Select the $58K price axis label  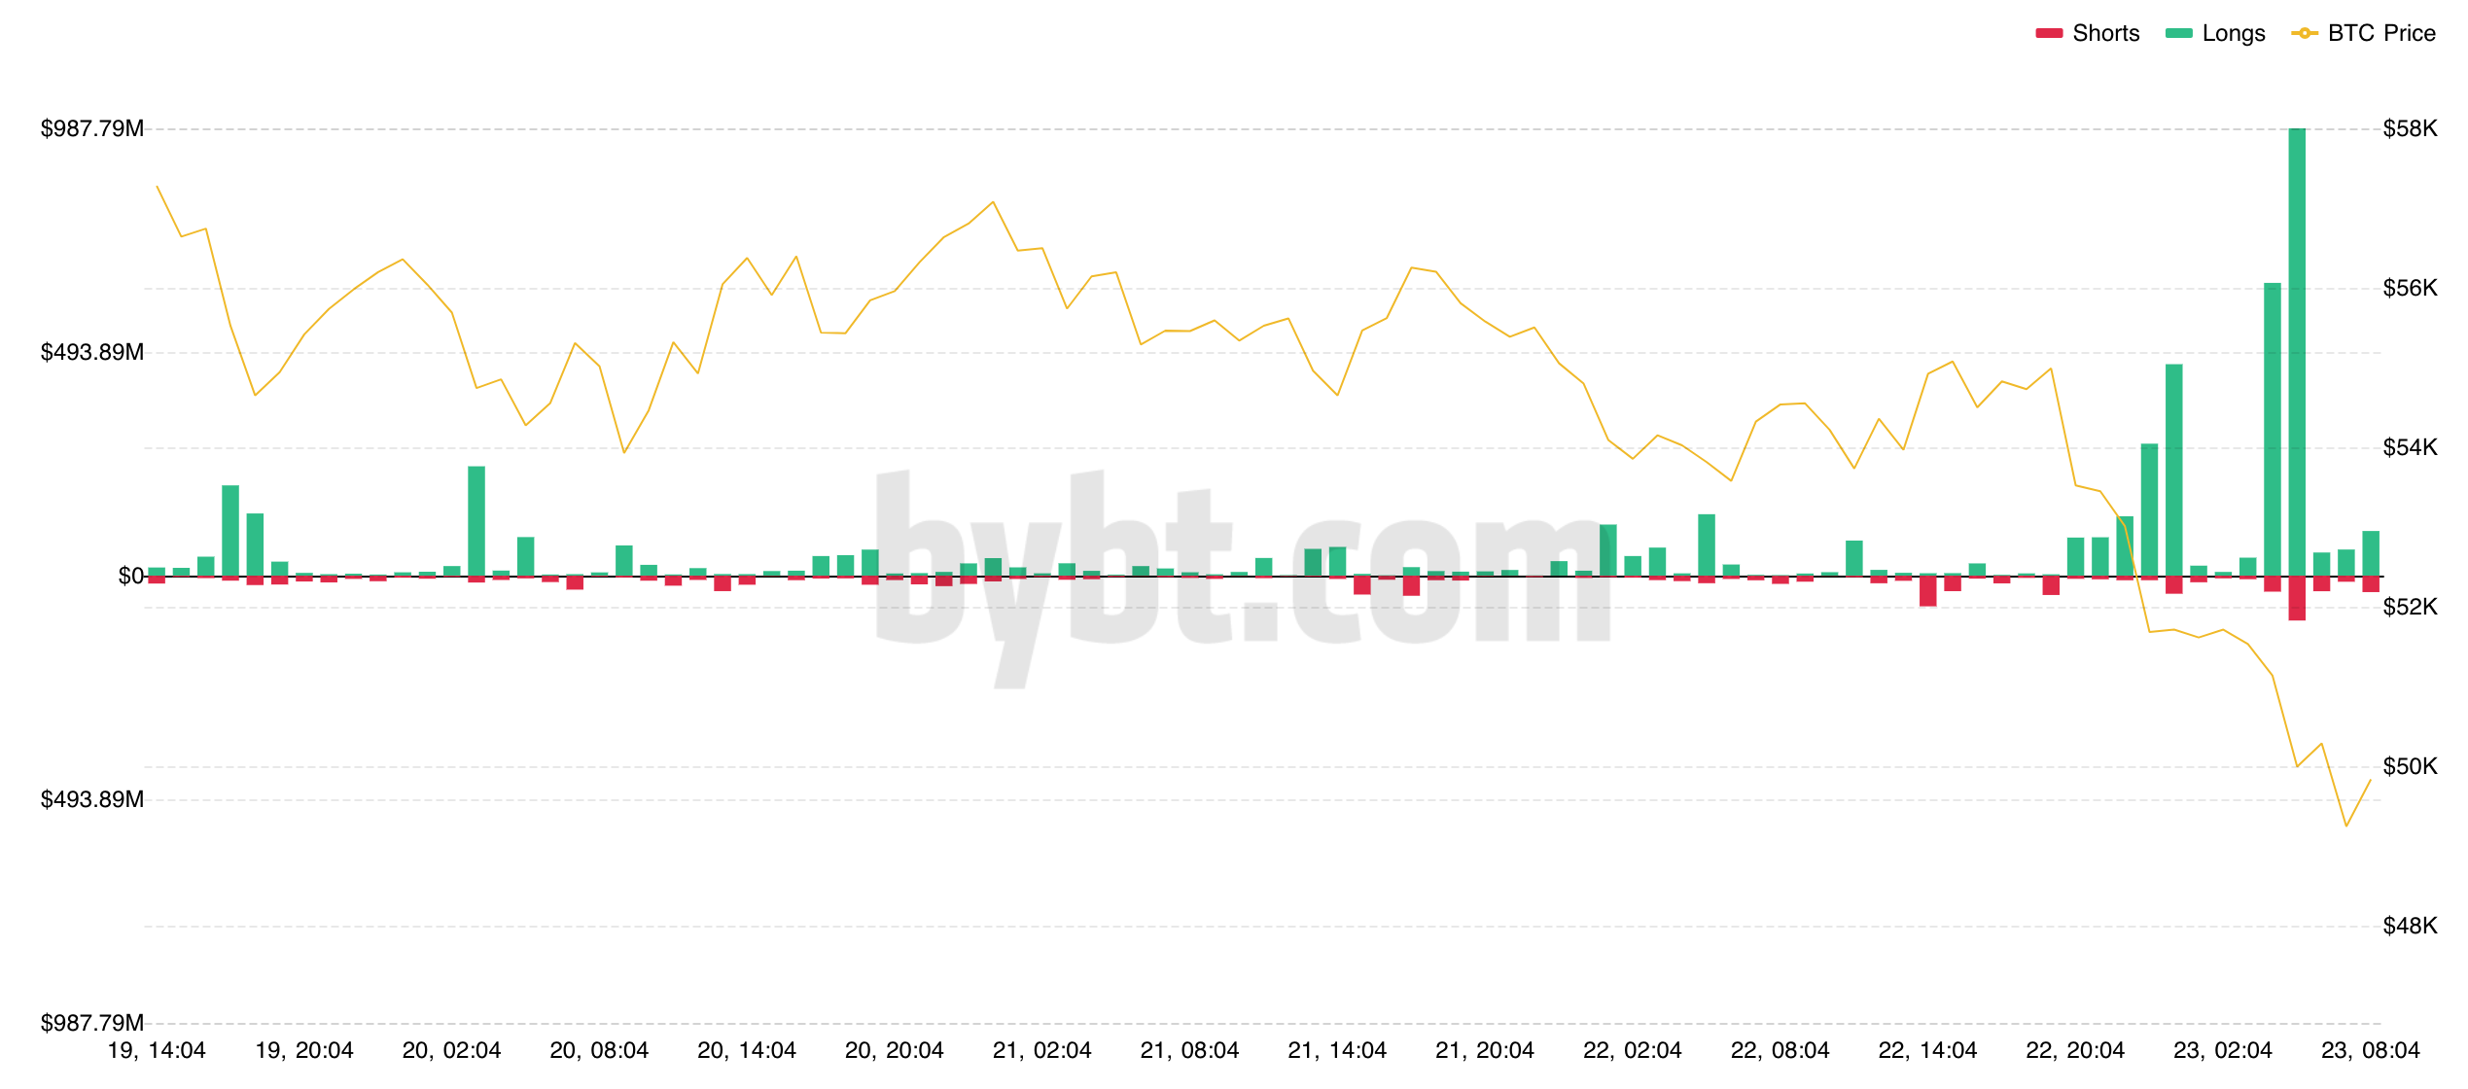pyautogui.click(x=2410, y=128)
